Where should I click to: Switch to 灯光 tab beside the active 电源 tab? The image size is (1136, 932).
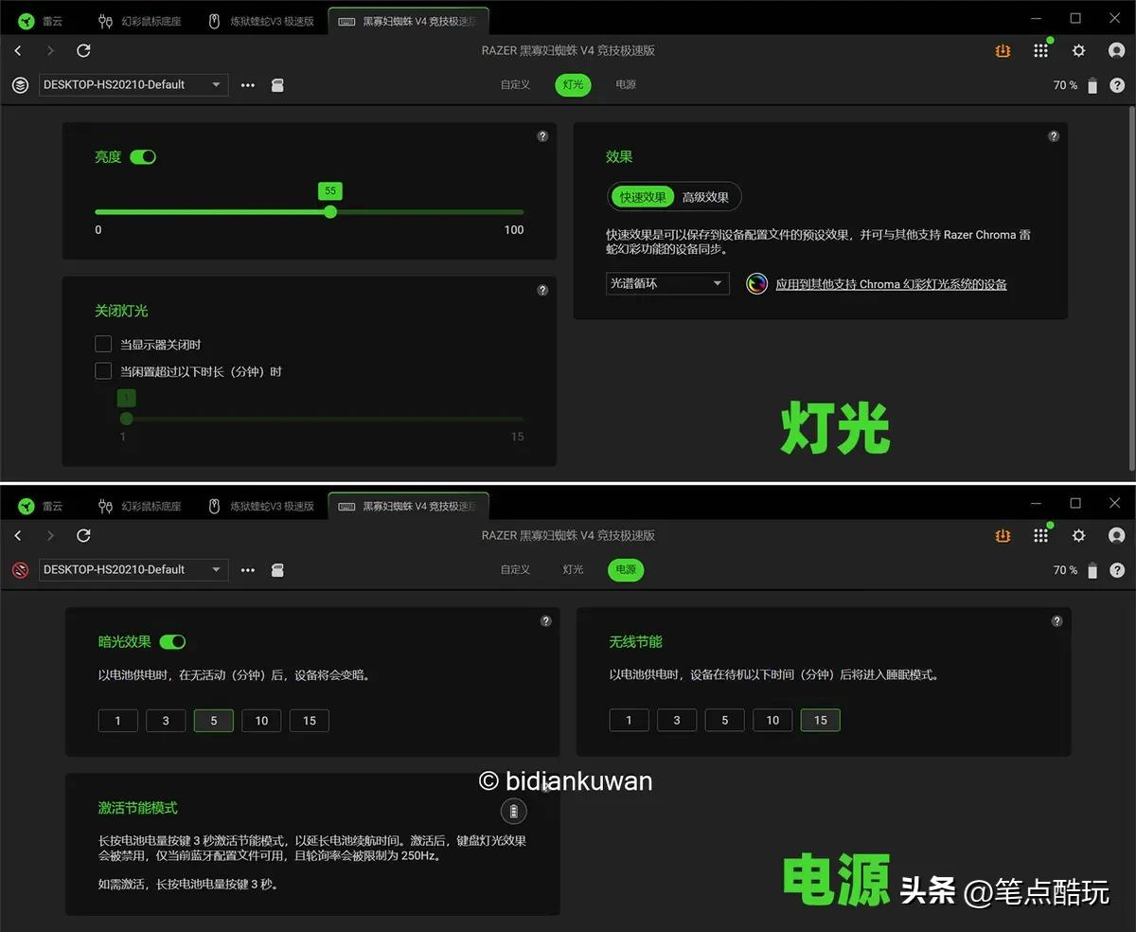pyautogui.click(x=573, y=570)
